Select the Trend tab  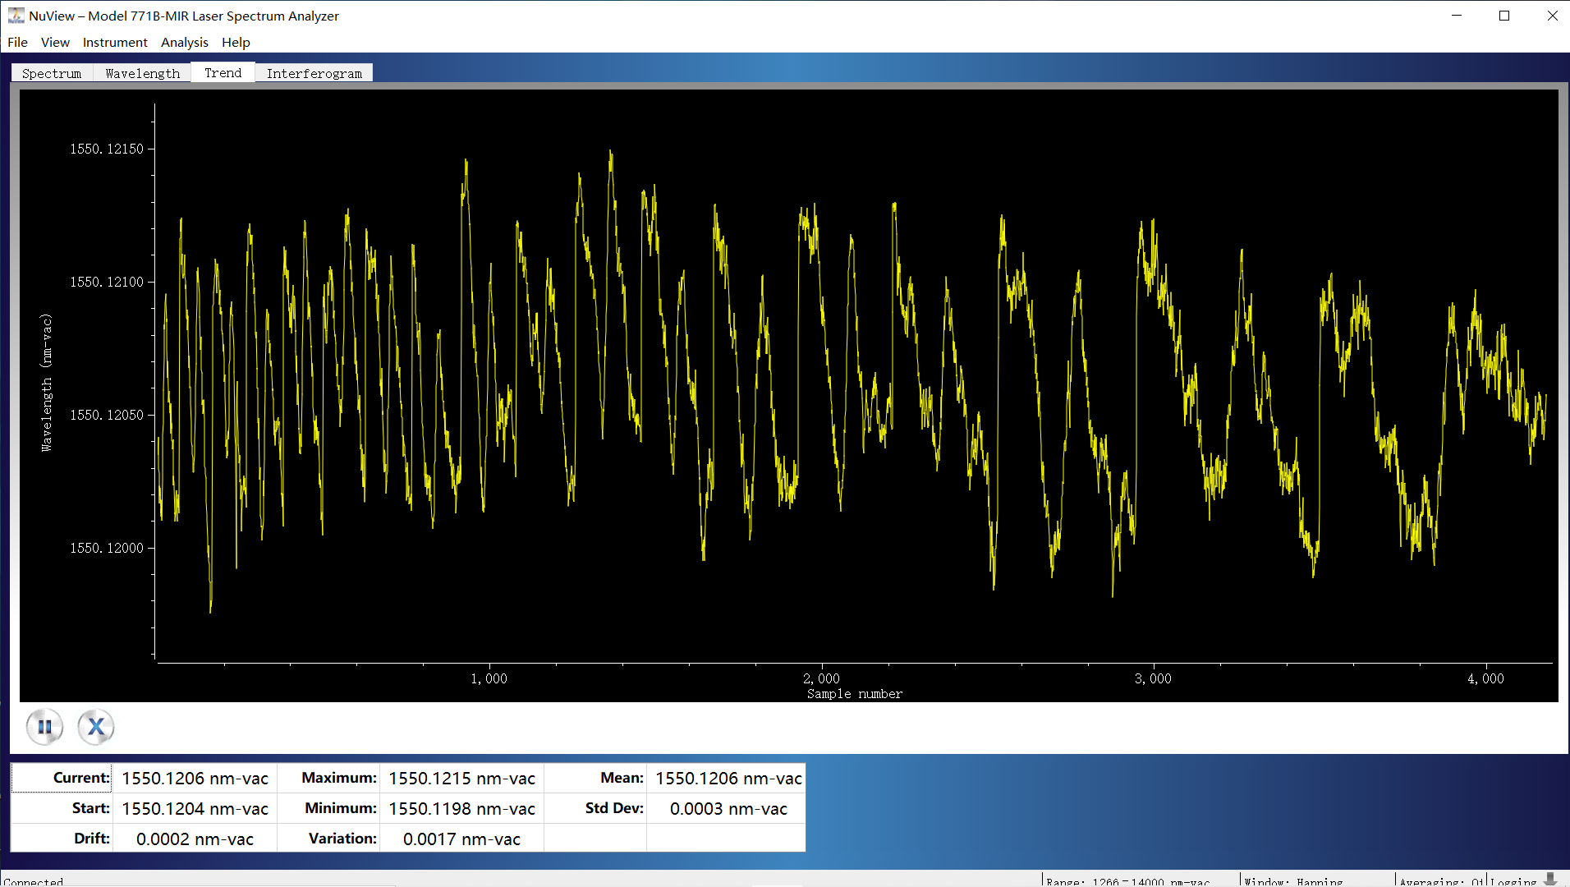(x=223, y=72)
